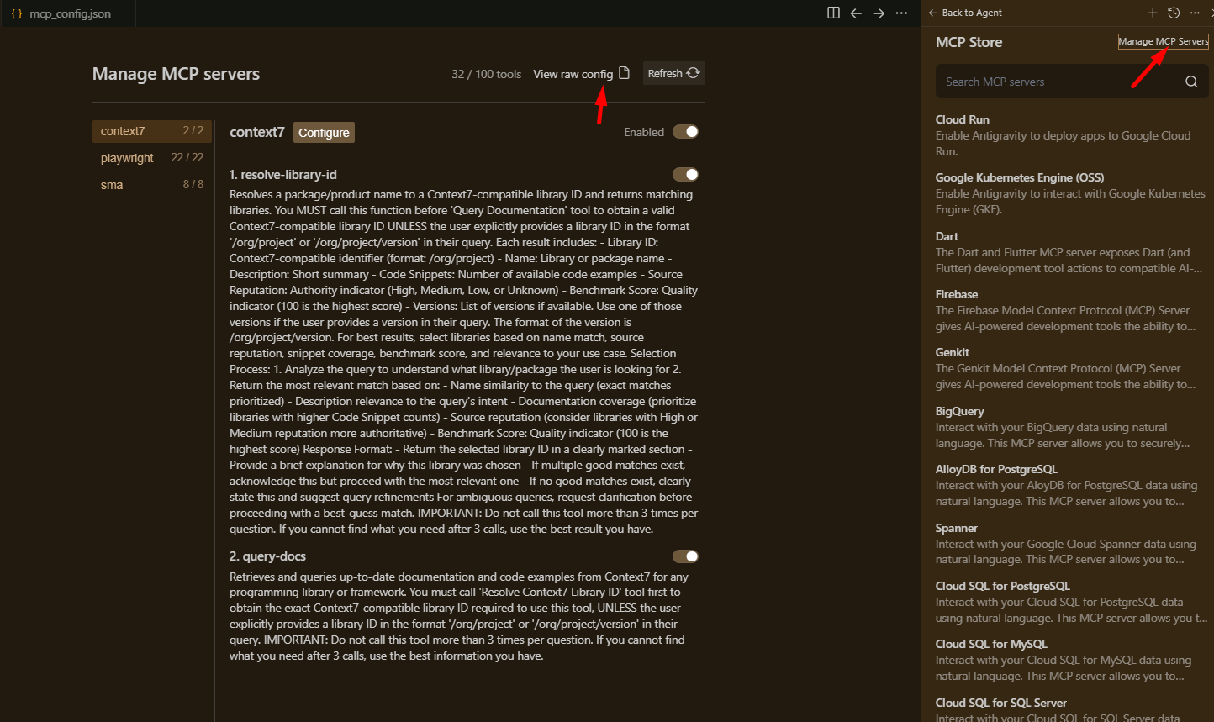Click the navigate forward arrow in editor toolbar
The image size is (1214, 722).
pos(879,13)
